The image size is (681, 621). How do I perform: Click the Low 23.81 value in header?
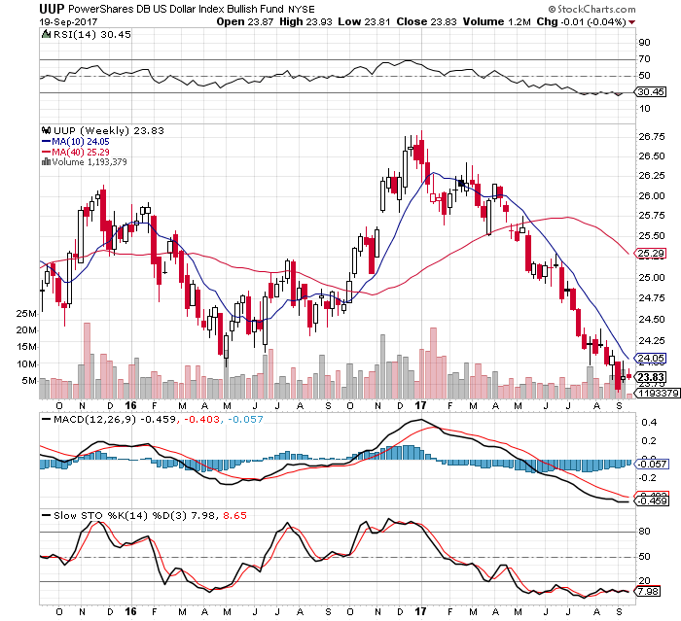click(x=364, y=21)
